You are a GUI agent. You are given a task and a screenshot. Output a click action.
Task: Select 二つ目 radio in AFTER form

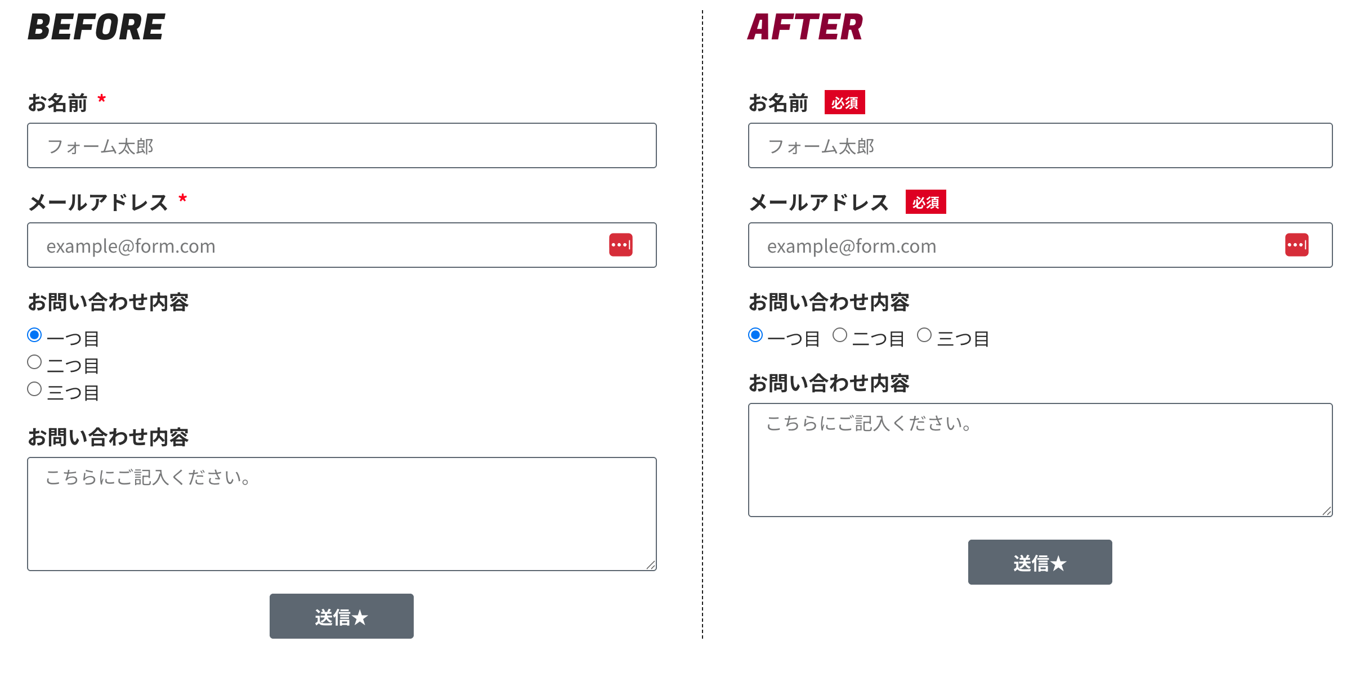pyautogui.click(x=840, y=335)
